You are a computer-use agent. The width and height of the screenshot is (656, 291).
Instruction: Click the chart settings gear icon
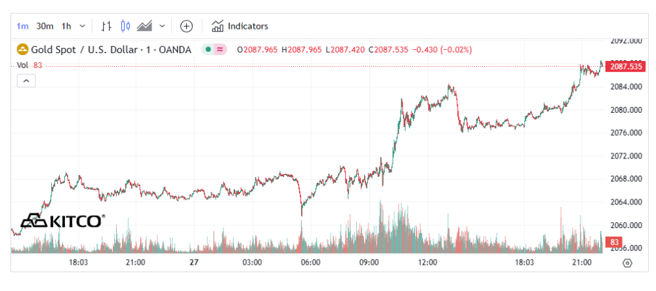(x=626, y=263)
